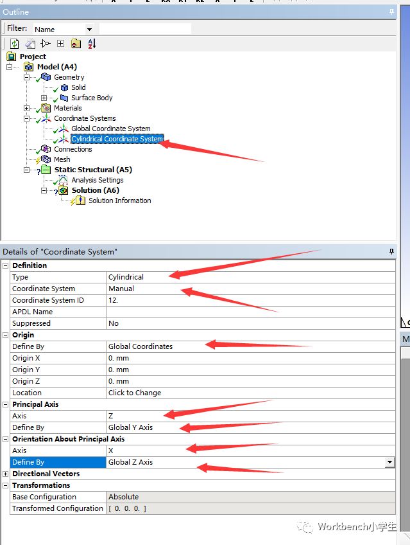The height and width of the screenshot is (545, 410).
Task: Expand the Surface Body node
Action: click(x=44, y=98)
